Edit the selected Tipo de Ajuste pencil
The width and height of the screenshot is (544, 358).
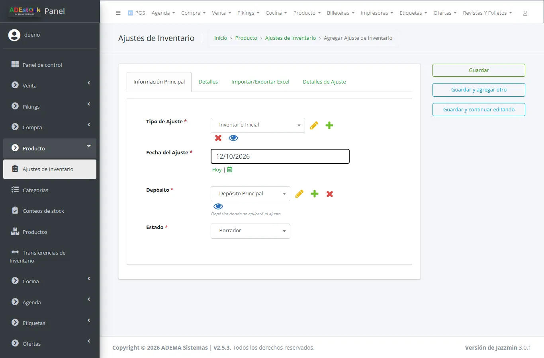314,125
